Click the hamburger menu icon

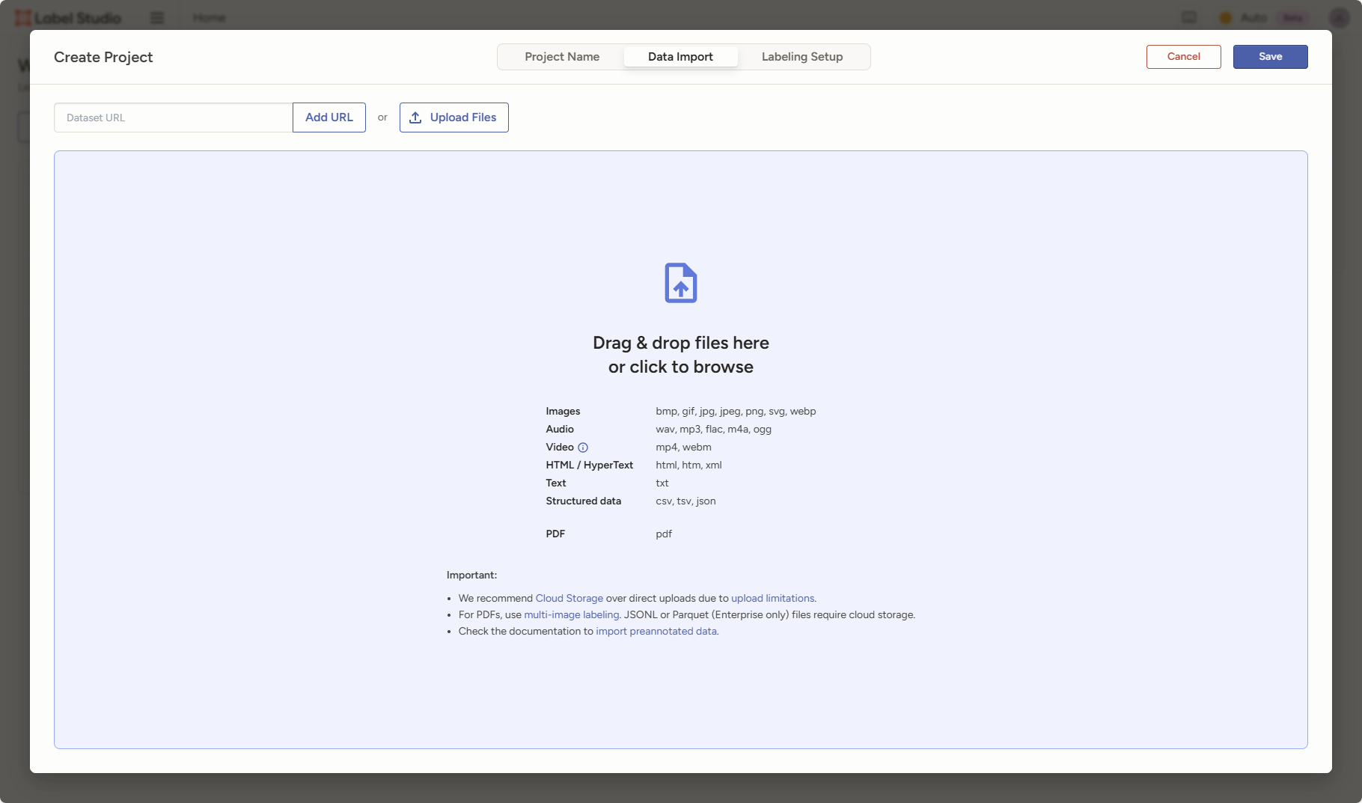click(157, 18)
